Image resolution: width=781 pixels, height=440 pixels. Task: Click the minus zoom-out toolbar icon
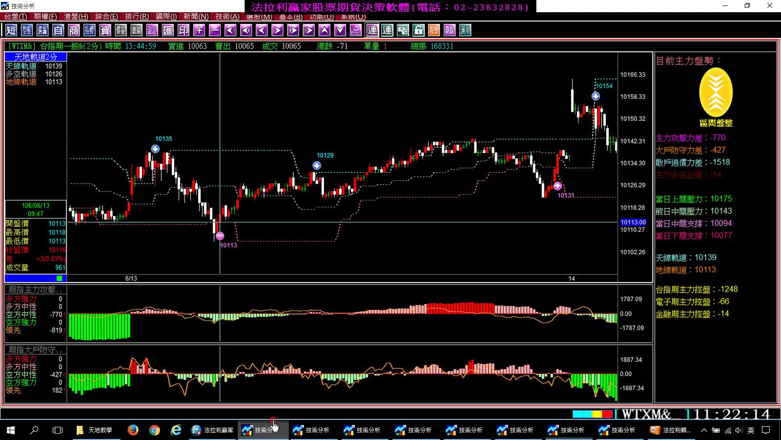[215, 30]
